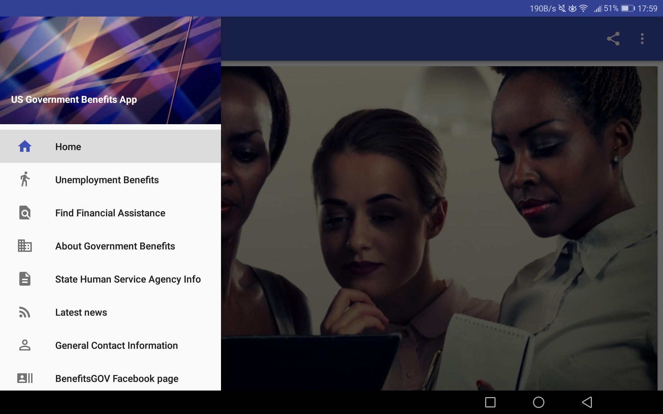The image size is (663, 414).
Task: Tap the cellular signal bars icon
Action: pyautogui.click(x=598, y=9)
